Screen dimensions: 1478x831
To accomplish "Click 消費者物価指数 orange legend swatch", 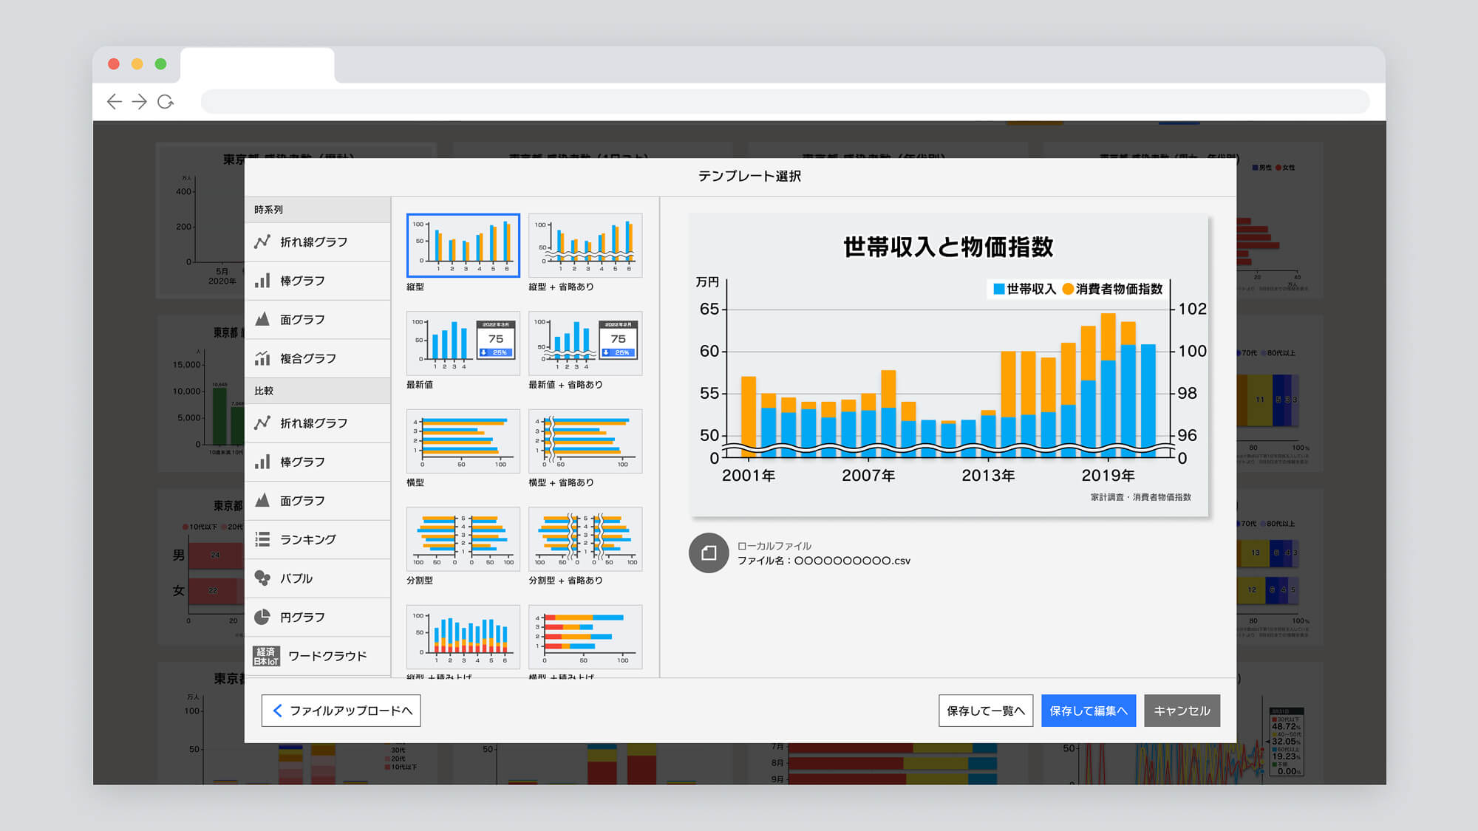I will click(1068, 289).
